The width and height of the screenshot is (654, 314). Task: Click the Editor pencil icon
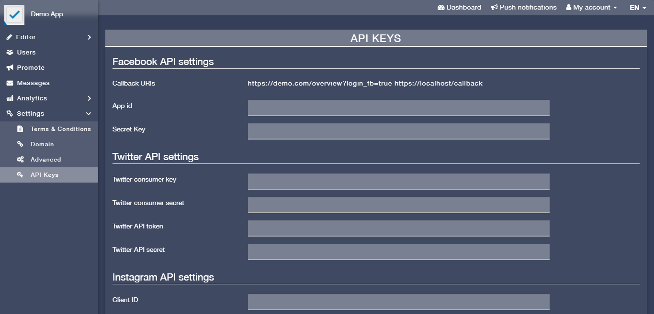tap(10, 37)
